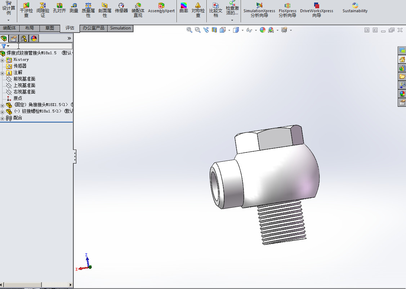
Task: Open dropdown under 设计算例 button
Action: click(x=9, y=20)
